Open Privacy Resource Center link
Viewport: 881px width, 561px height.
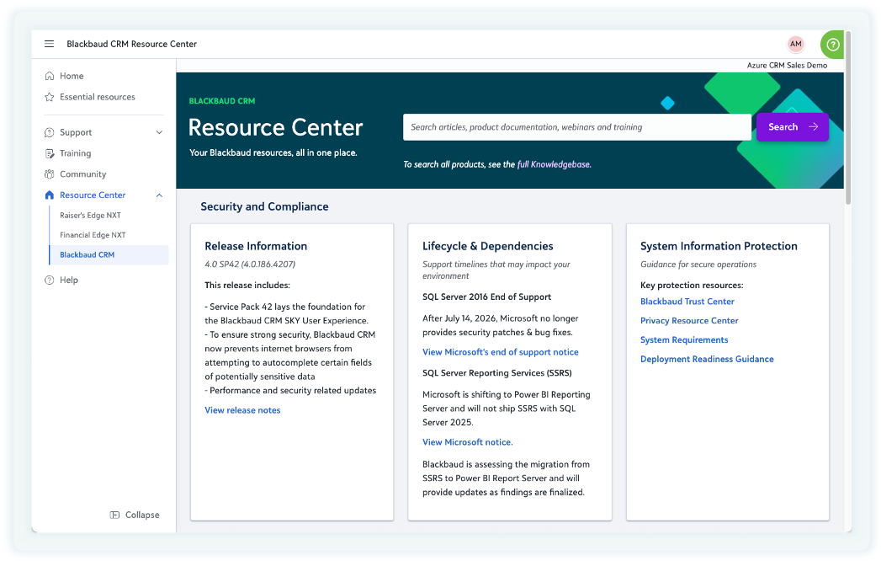689,321
